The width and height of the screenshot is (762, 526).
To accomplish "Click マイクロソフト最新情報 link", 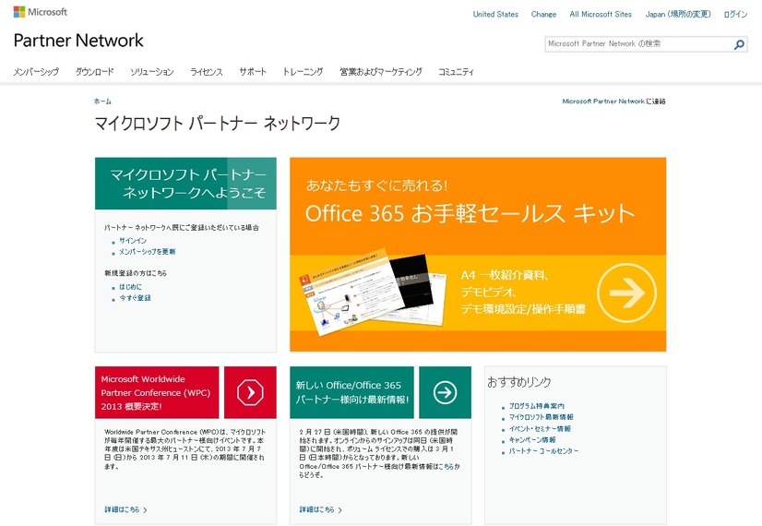I will (541, 417).
